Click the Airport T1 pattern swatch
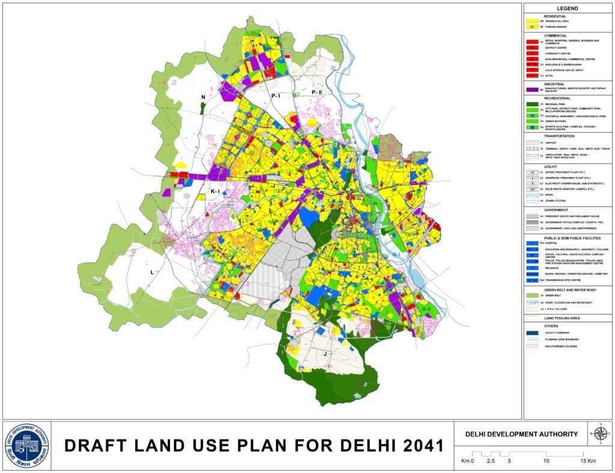 pyautogui.click(x=532, y=143)
